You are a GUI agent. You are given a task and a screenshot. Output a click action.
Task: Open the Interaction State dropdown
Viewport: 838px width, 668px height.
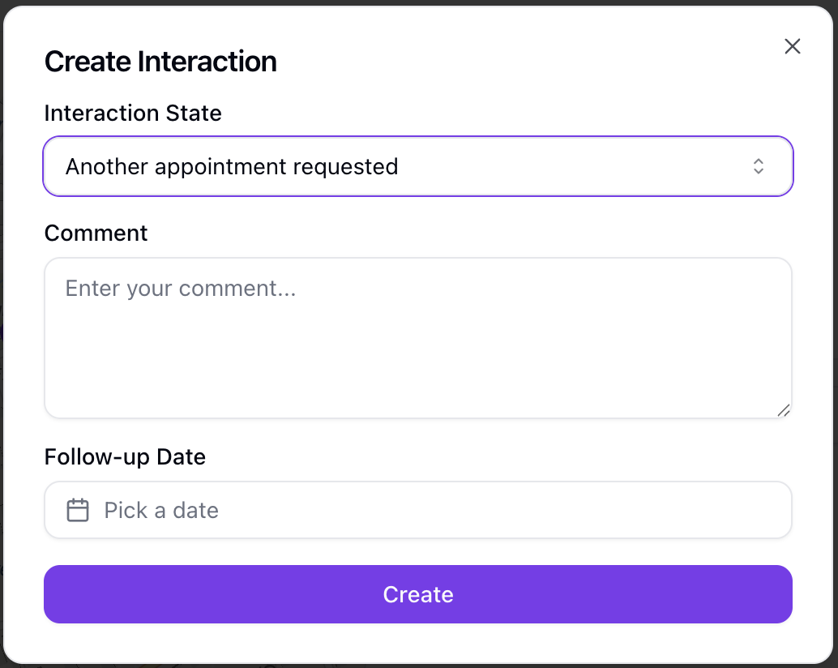[x=417, y=167]
